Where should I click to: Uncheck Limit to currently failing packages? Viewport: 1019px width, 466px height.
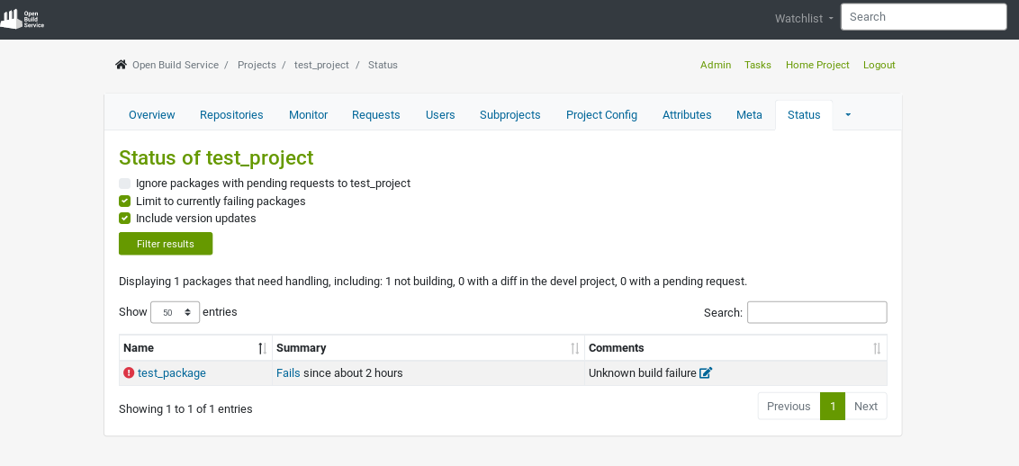tap(125, 202)
